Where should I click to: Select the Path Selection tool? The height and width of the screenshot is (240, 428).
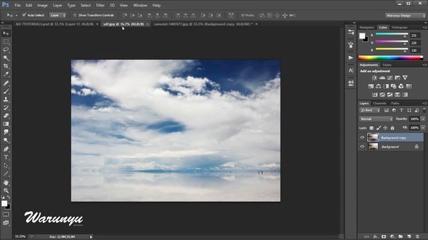tap(6, 165)
